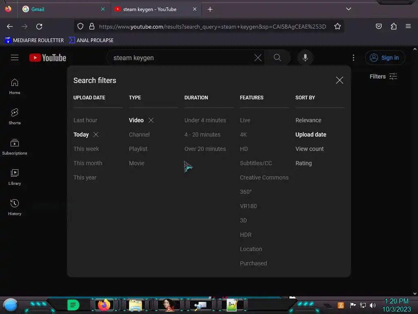
Task: Close the steam keygen YouTube tab
Action: 195,9
